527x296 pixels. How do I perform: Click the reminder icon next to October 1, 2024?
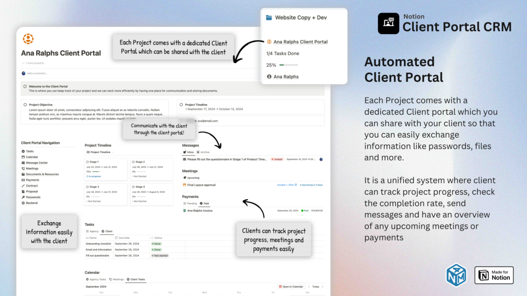pyautogui.click(x=296, y=185)
